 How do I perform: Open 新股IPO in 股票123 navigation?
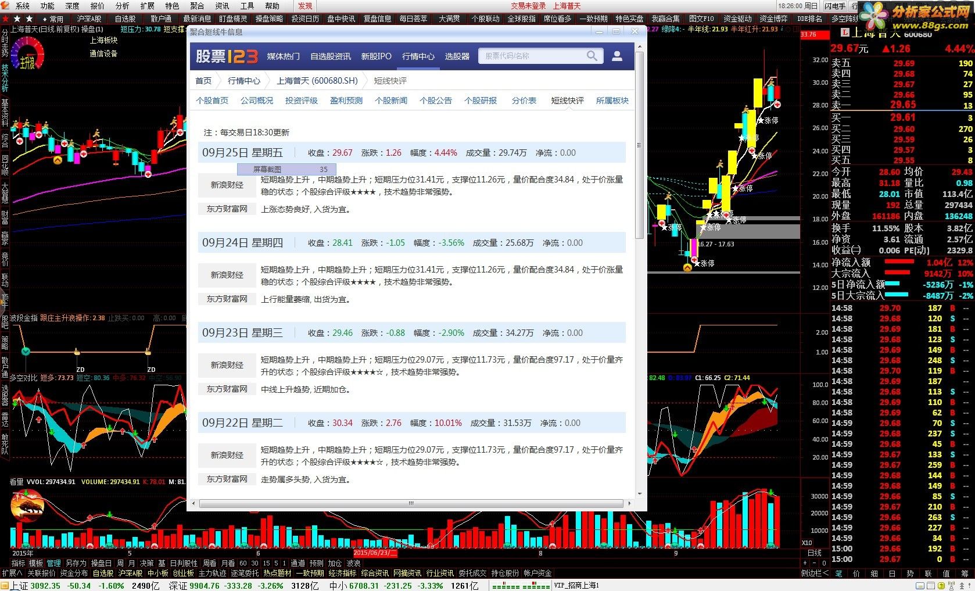click(377, 56)
